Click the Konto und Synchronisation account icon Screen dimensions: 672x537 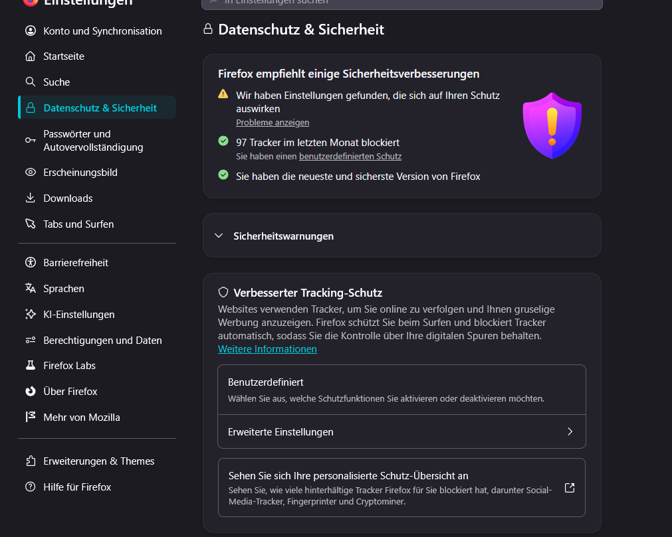tap(31, 31)
